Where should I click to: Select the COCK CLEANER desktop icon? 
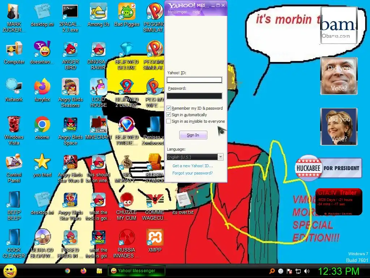[14, 244]
